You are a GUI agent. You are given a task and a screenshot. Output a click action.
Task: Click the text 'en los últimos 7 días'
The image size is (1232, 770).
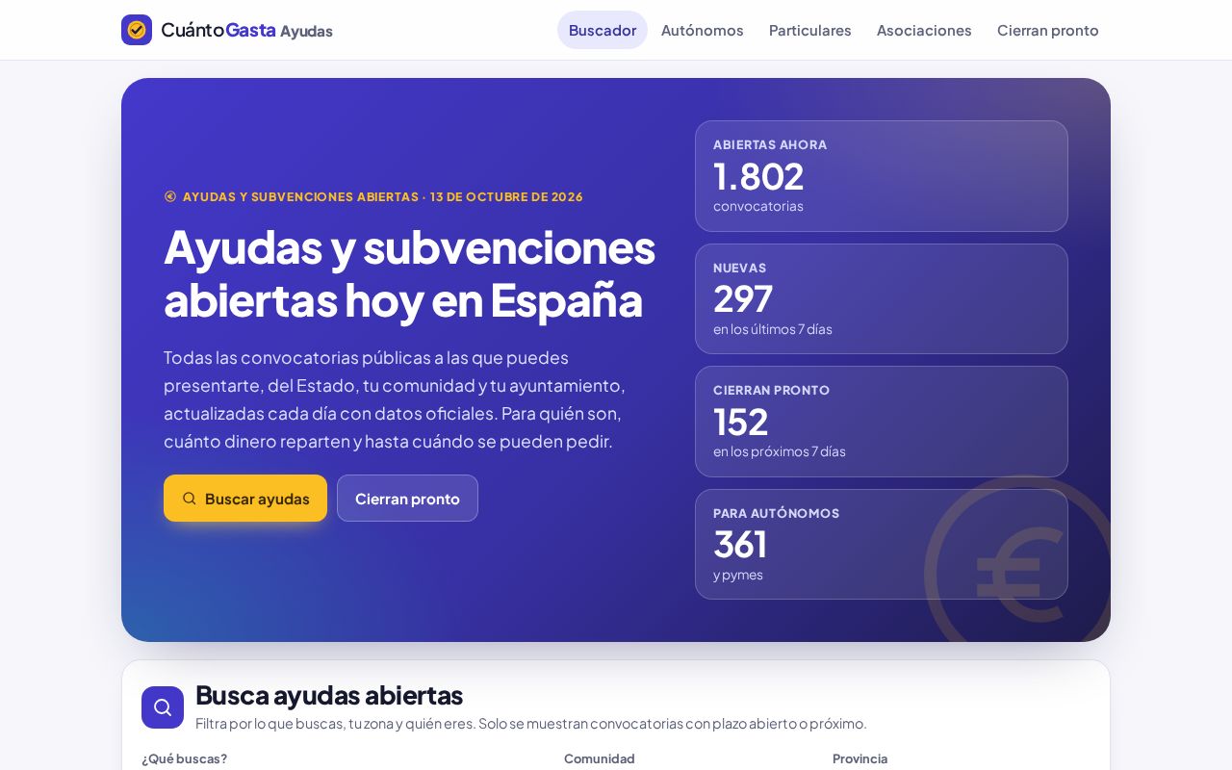(773, 329)
